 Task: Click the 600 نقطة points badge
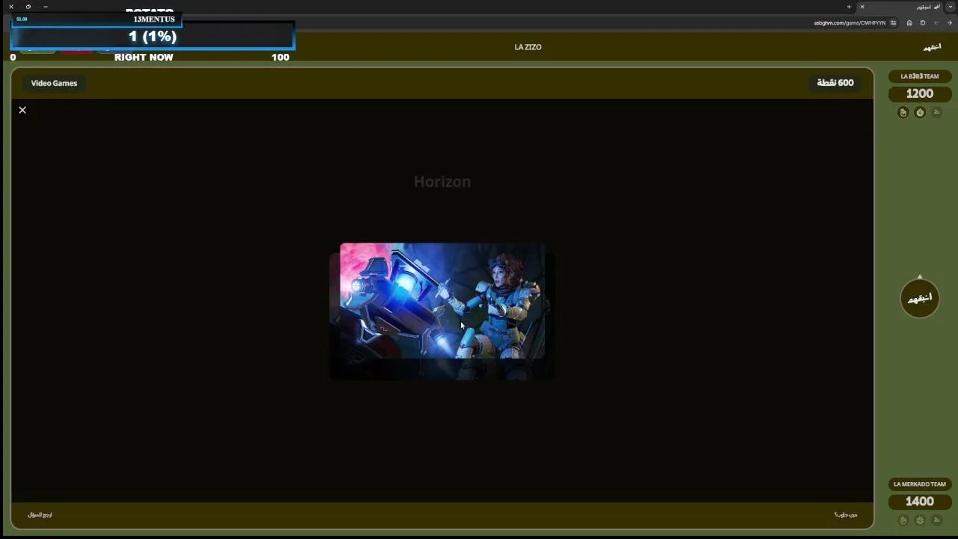pyautogui.click(x=835, y=83)
